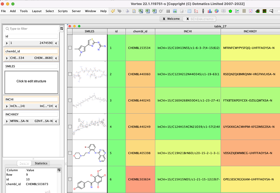Click the box plot toolbar icon
This screenshot has width=280, height=193.
coord(203,11)
